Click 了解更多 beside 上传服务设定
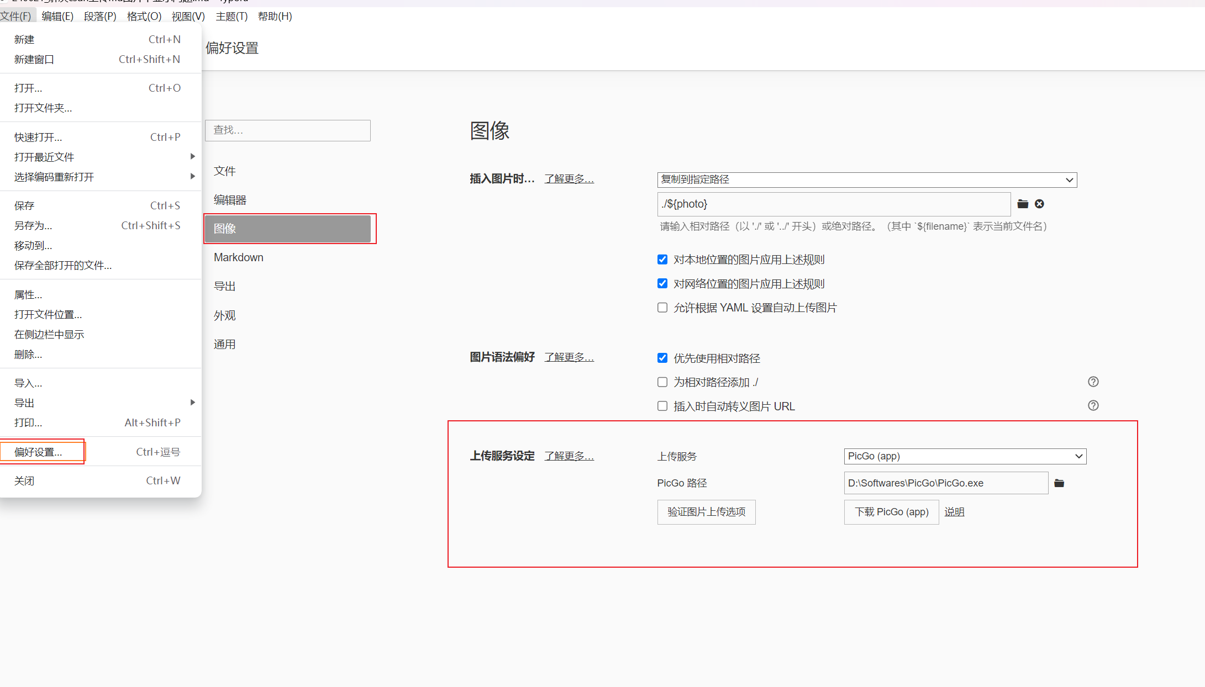The image size is (1205, 687). 569,456
